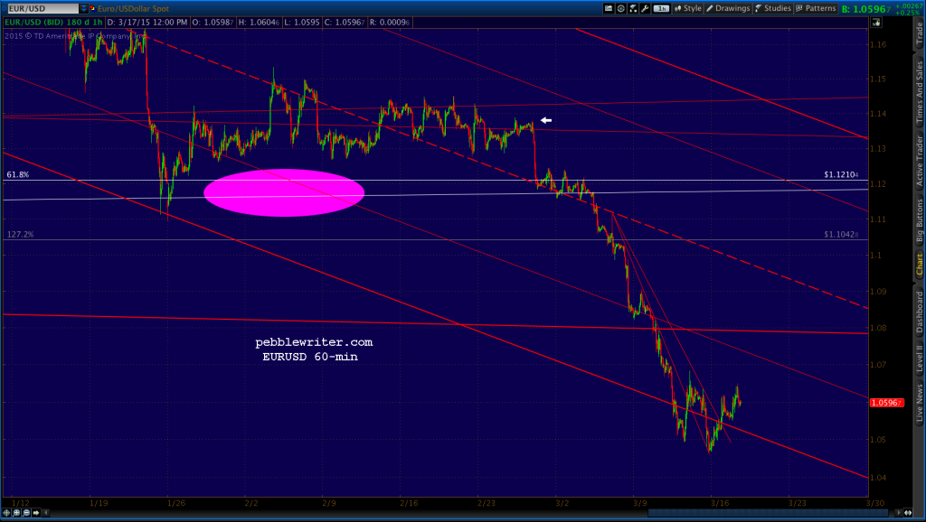Click the link/sync circle icon in toolbar

click(x=619, y=8)
